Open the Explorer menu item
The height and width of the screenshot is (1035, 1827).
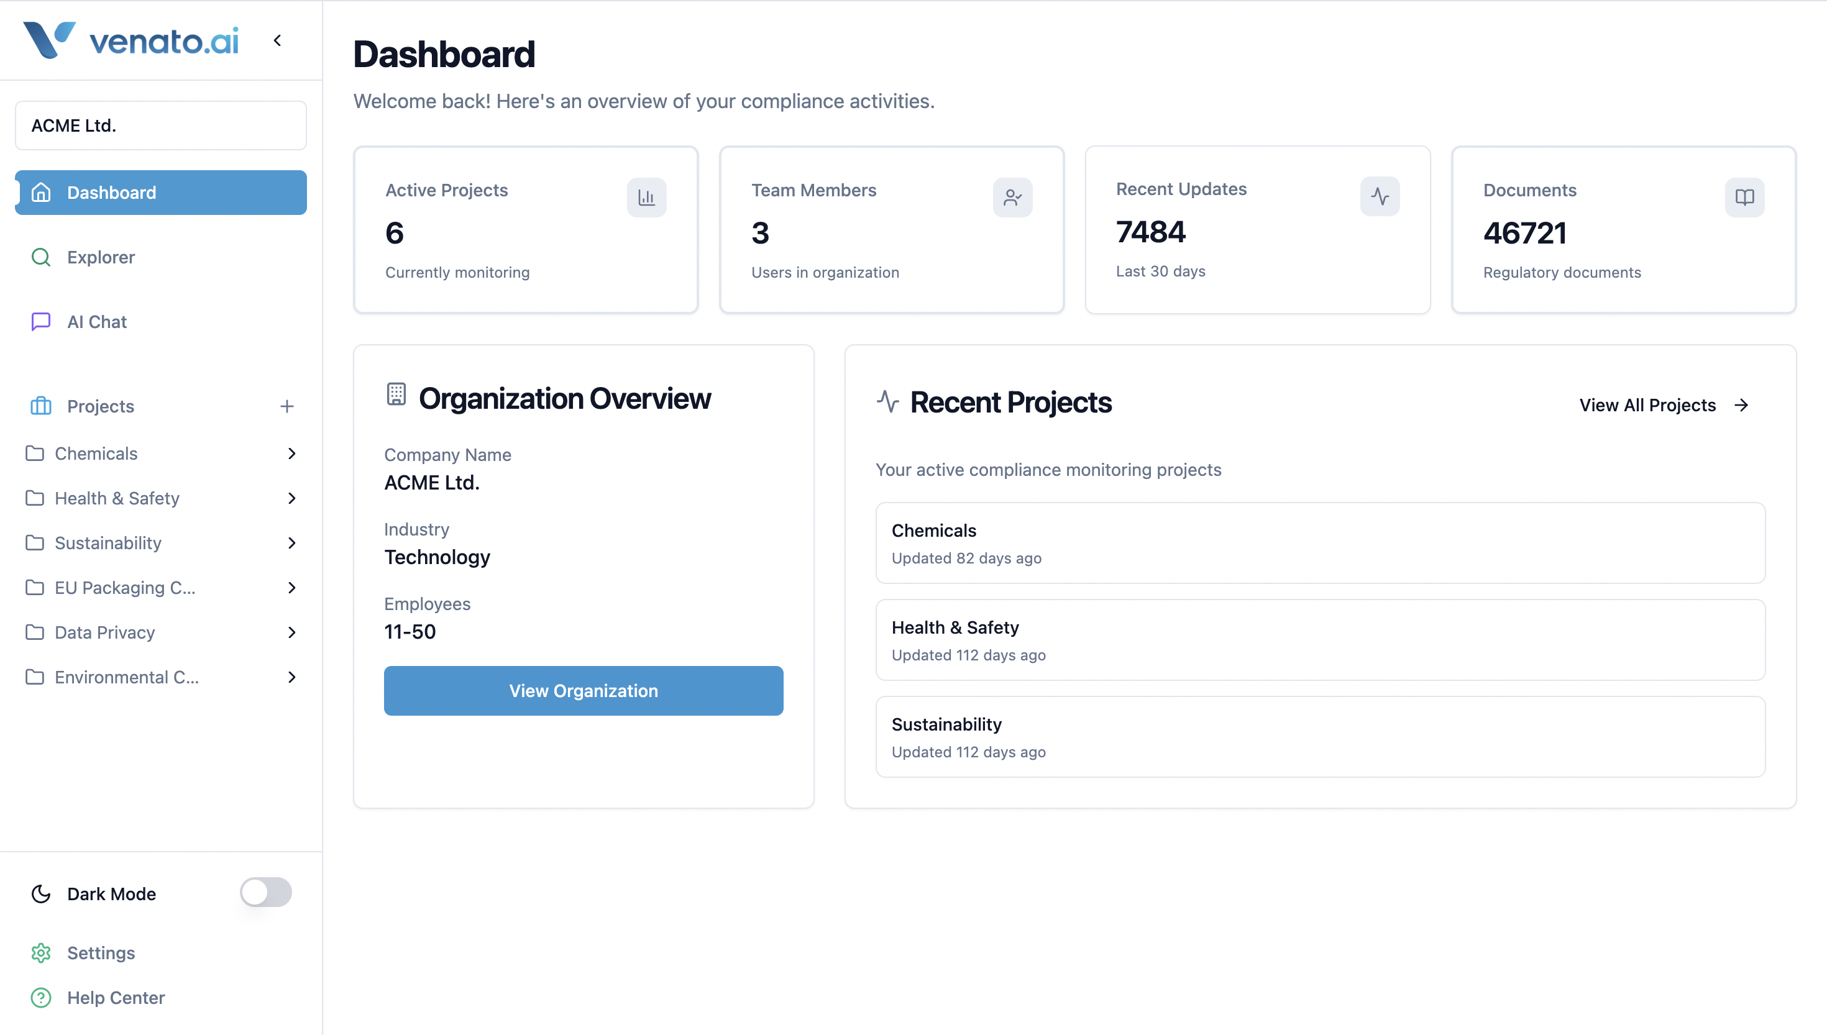101,257
